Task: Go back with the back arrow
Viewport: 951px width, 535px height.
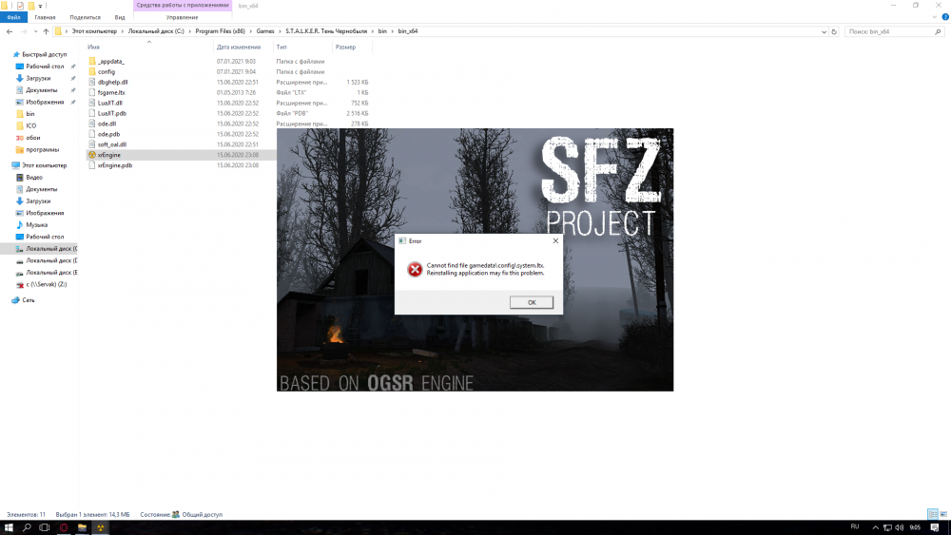Action: tap(10, 31)
